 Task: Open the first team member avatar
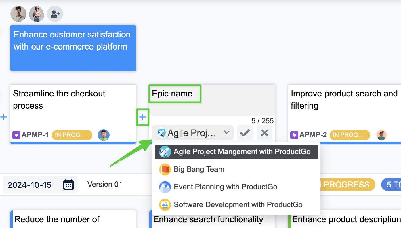pos(18,14)
